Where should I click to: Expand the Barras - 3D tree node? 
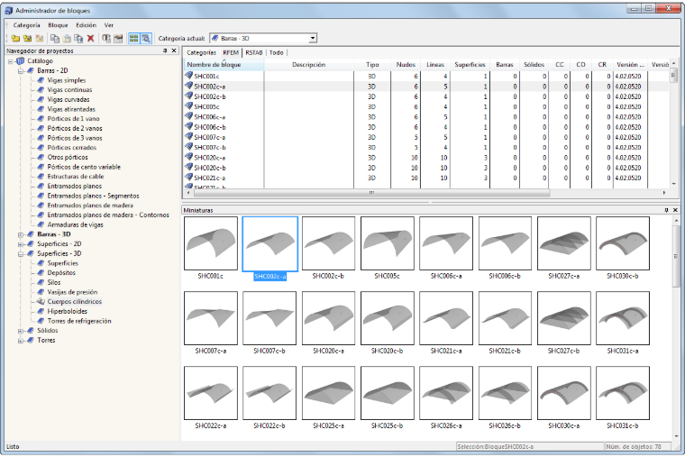click(21, 234)
